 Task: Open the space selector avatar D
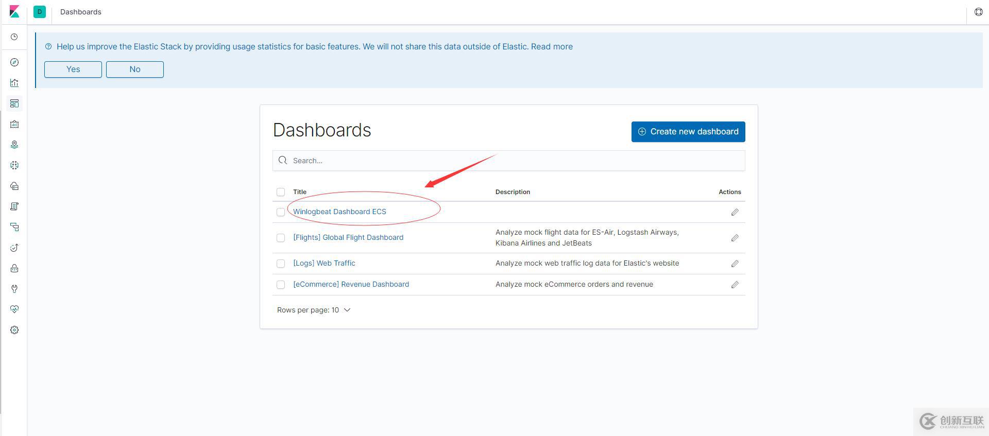pos(40,11)
